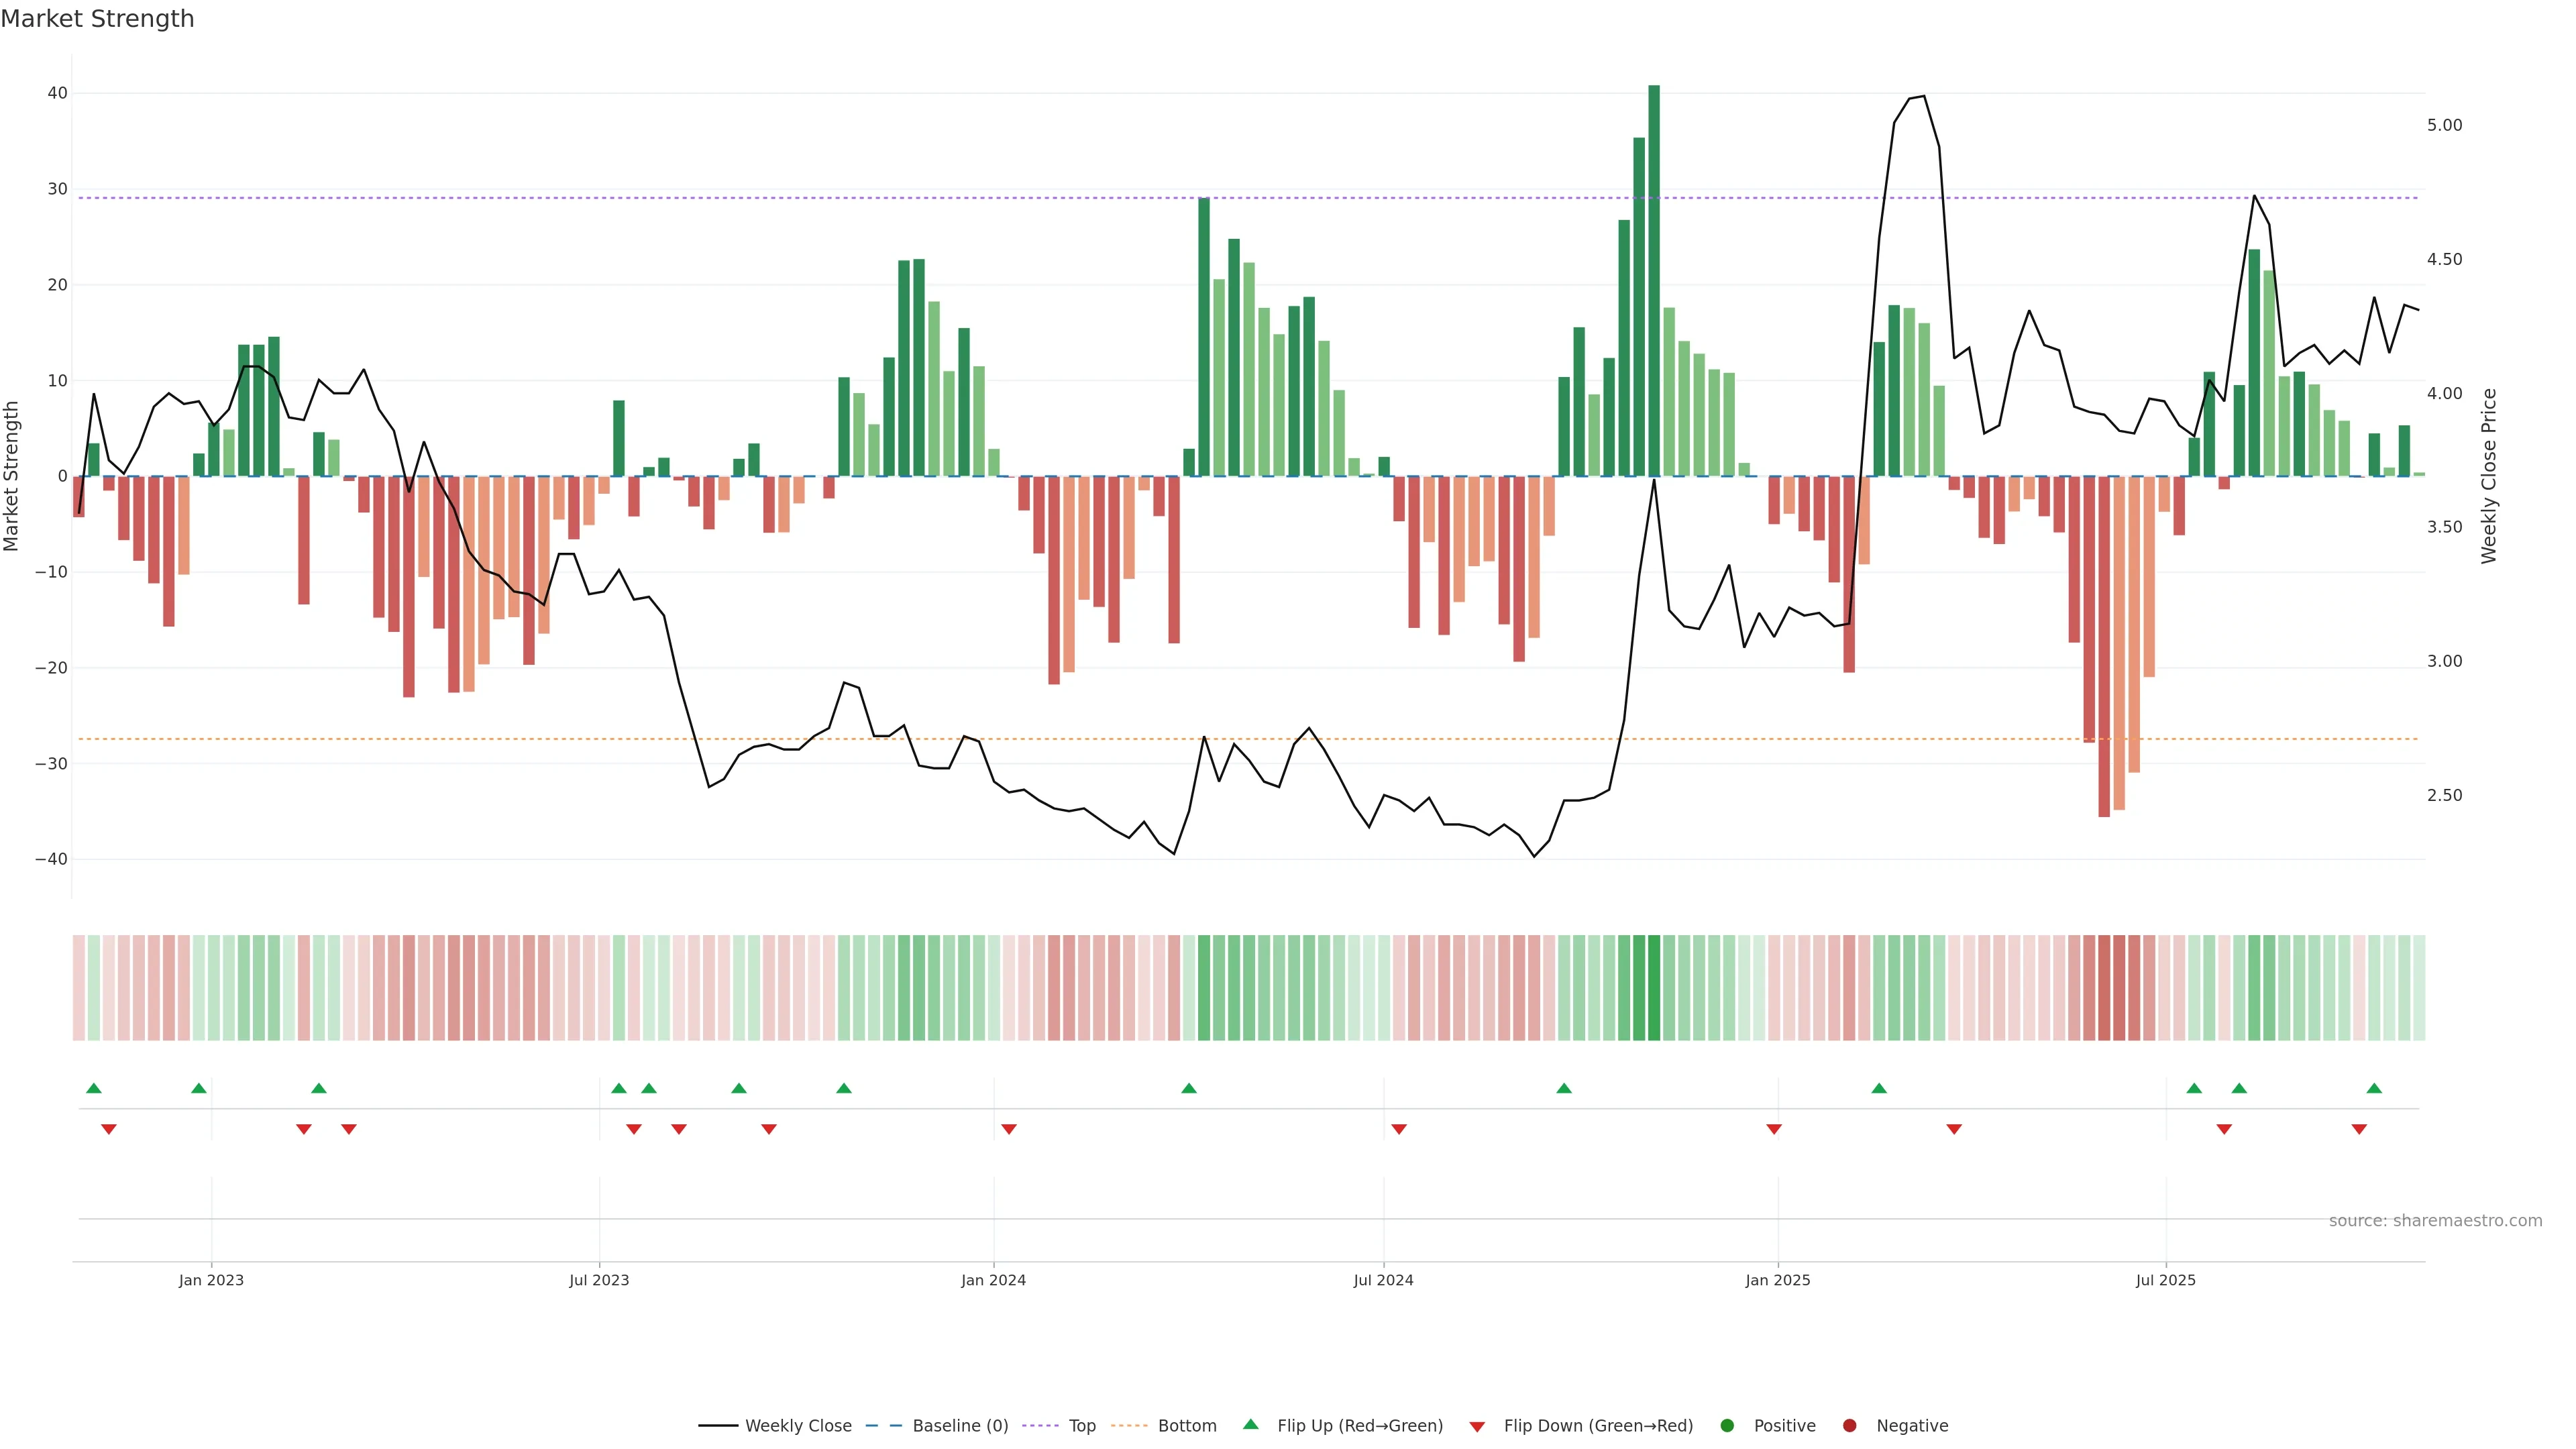
Task: Select the rightmost green flip-up triangle marker
Action: (2374, 1088)
